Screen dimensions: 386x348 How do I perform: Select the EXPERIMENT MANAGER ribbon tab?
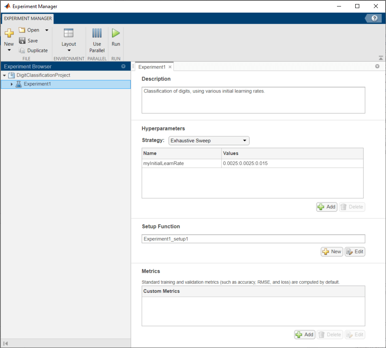pyautogui.click(x=28, y=19)
